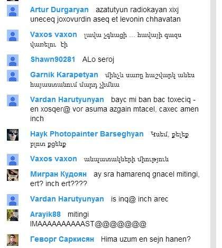Screen dimensions: 222x248
Task: Click Vaxos vaxon name below Hayk's comment
Action: pyautogui.click(x=53, y=159)
